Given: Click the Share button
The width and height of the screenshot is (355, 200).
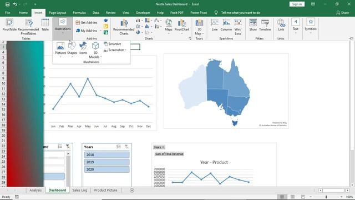Looking at the screenshot, I should click(343, 13).
